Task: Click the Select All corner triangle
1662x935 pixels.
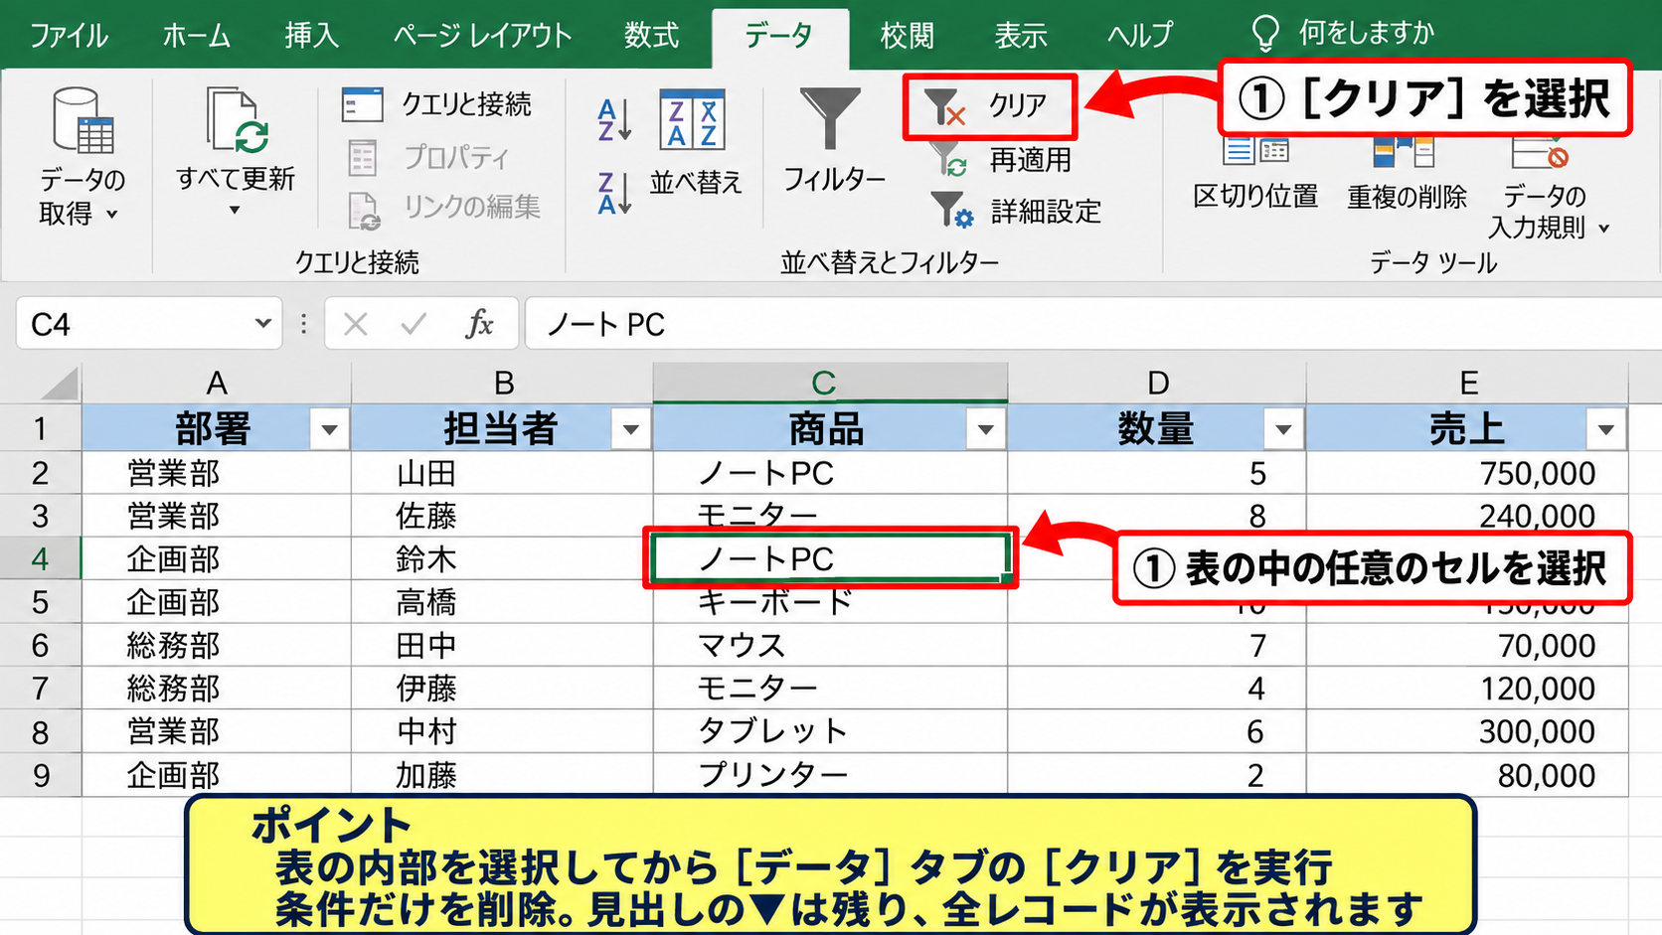Action: coord(58,383)
